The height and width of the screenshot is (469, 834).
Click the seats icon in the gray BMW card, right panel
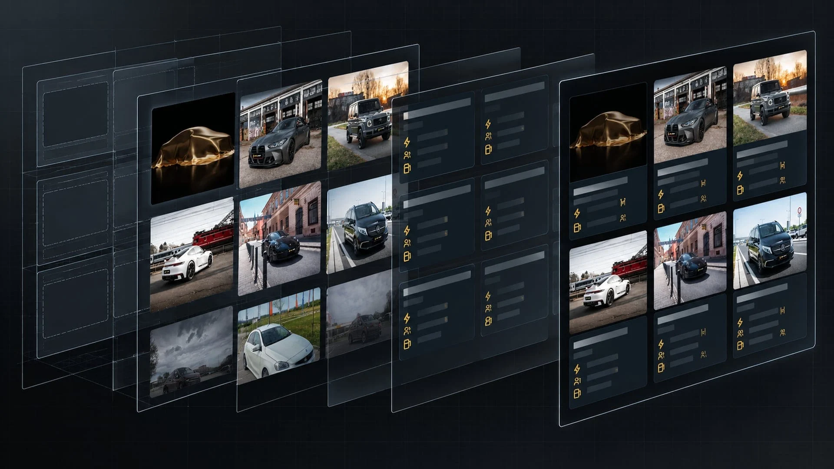pos(703,198)
